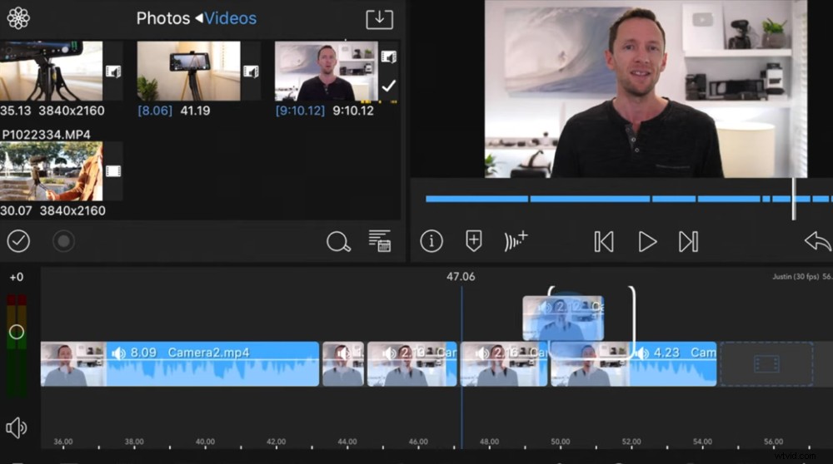Select the raised 2.12 overlay clip
Screen dimensions: 833x464
[563, 318]
